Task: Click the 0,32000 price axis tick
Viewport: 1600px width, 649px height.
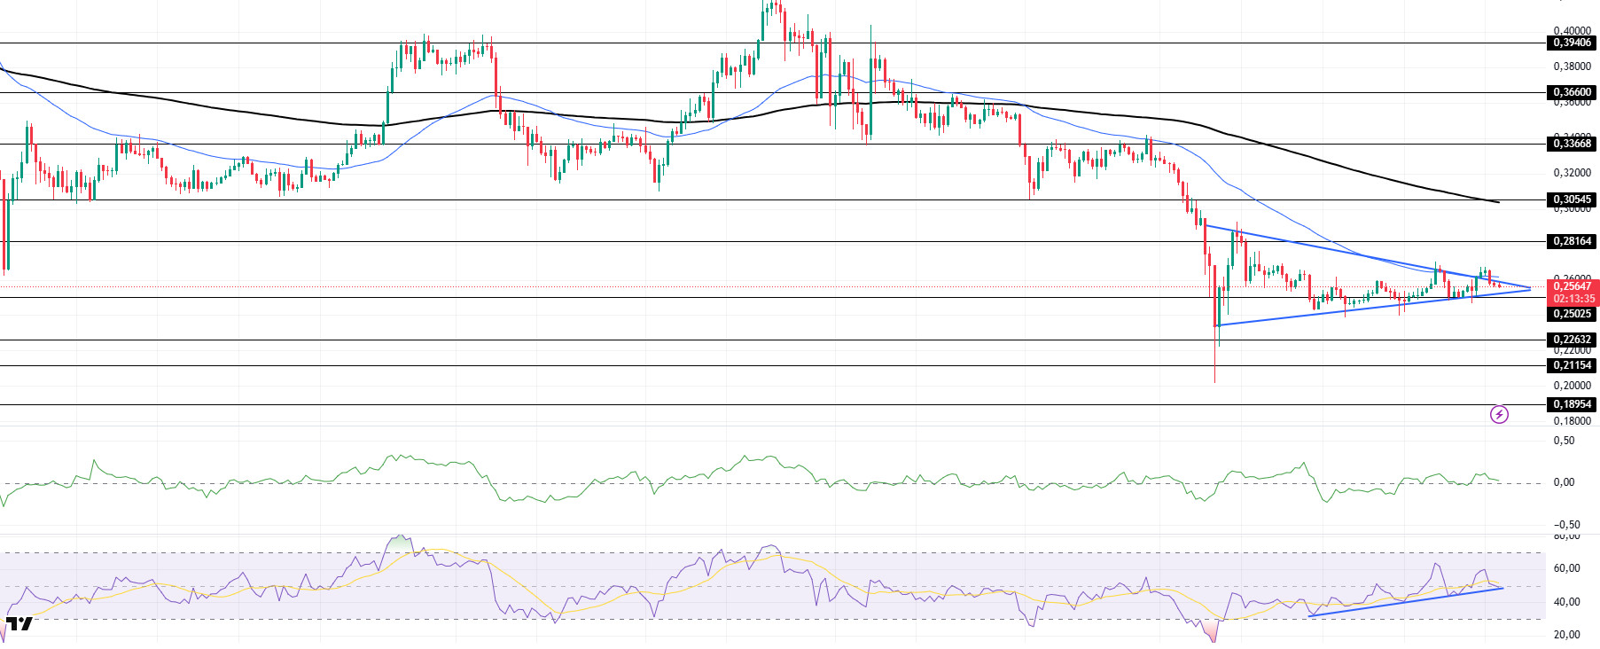Action: 1573,173
